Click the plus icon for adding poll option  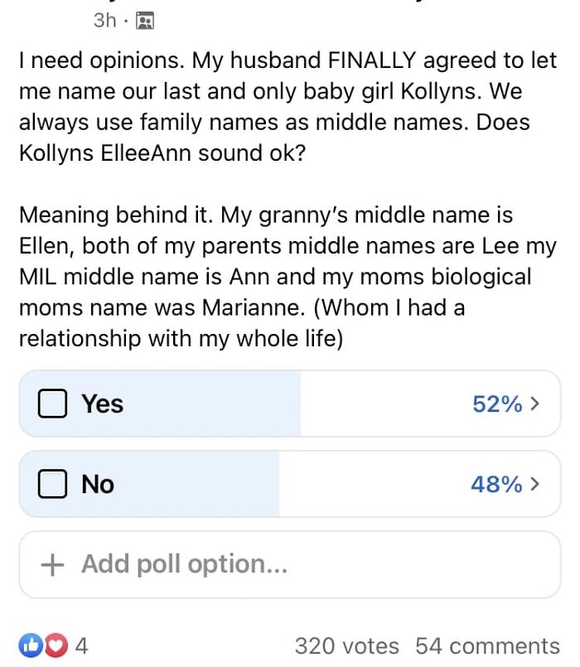point(52,564)
